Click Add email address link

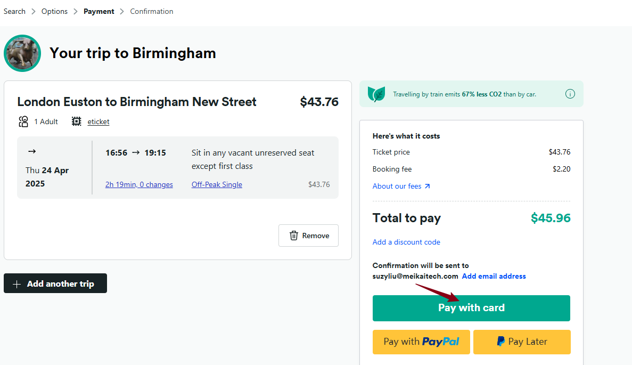[x=494, y=277]
